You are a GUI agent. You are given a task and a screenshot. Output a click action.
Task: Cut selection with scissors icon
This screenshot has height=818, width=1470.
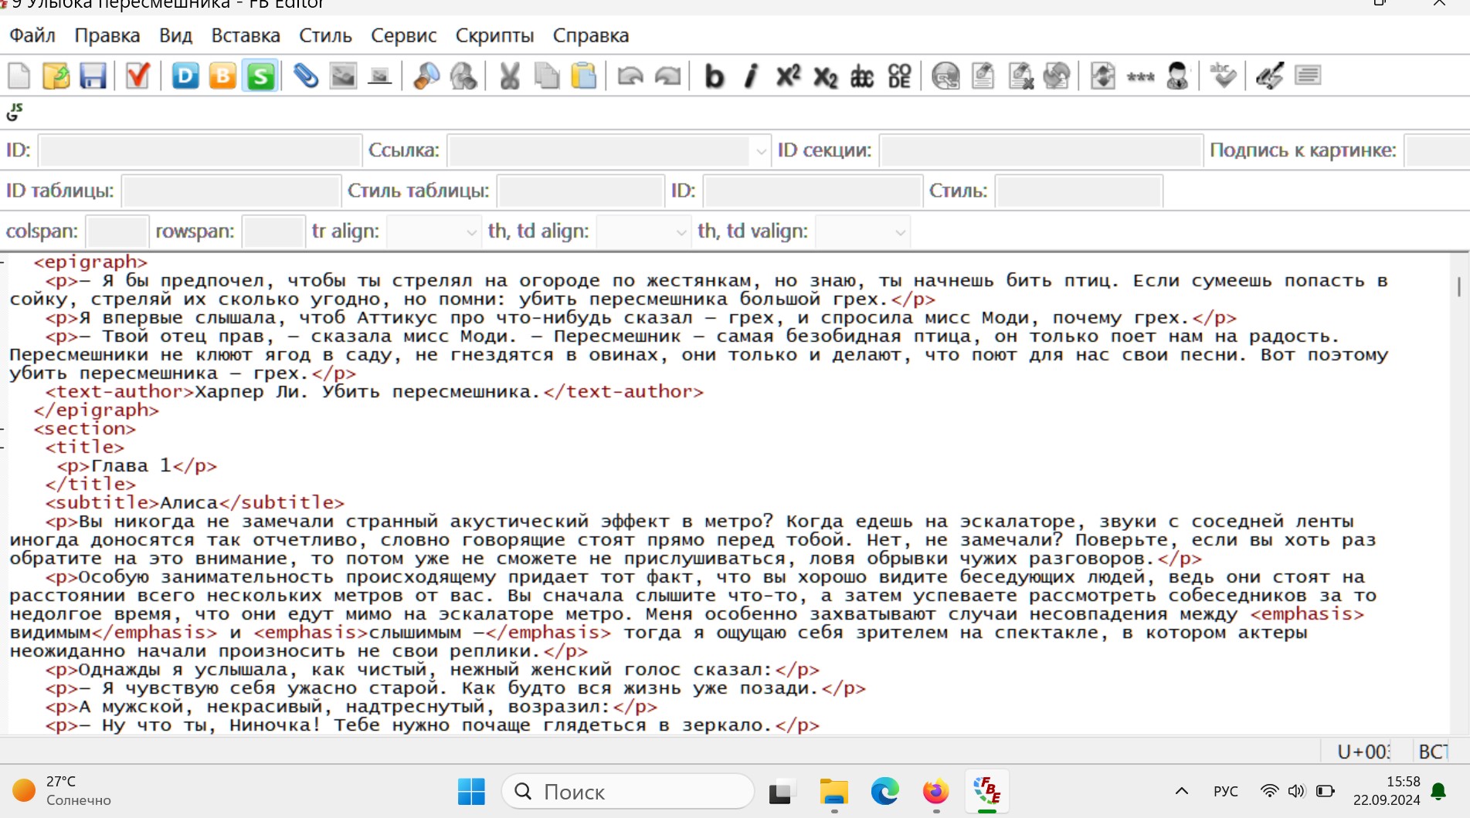pyautogui.click(x=509, y=76)
